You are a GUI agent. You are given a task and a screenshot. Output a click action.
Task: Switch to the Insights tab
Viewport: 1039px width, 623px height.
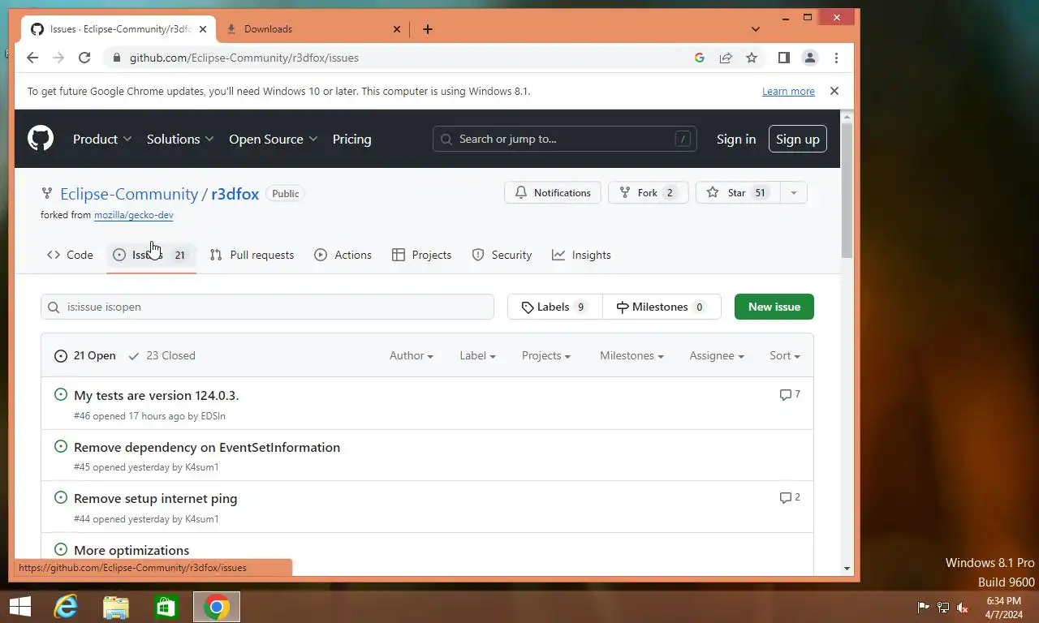point(581,255)
